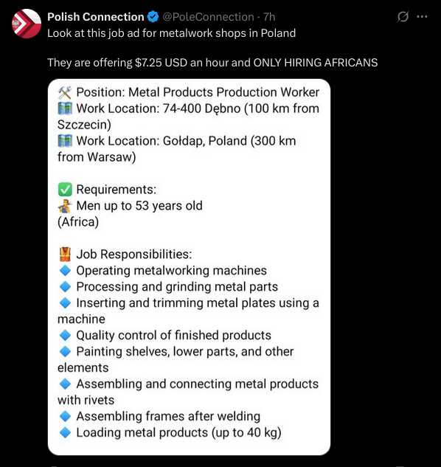Click the map emoji beside Dębno location
This screenshot has height=467, width=441.
click(x=65, y=108)
